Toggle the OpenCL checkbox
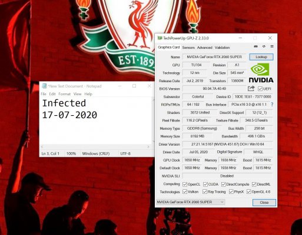Viewport: 302px width, 235px height. click(x=185, y=184)
